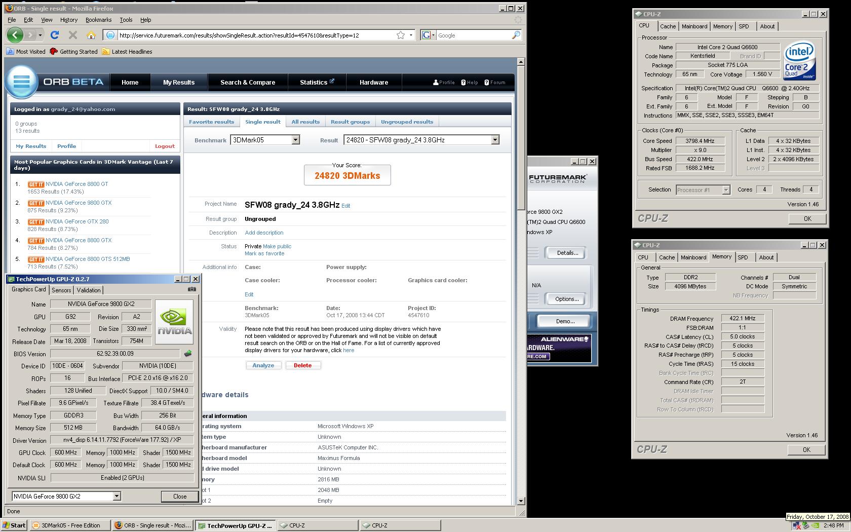Click the GPU-Z camera screenshot icon
Viewport: 851px width, 532px height.
point(192,289)
